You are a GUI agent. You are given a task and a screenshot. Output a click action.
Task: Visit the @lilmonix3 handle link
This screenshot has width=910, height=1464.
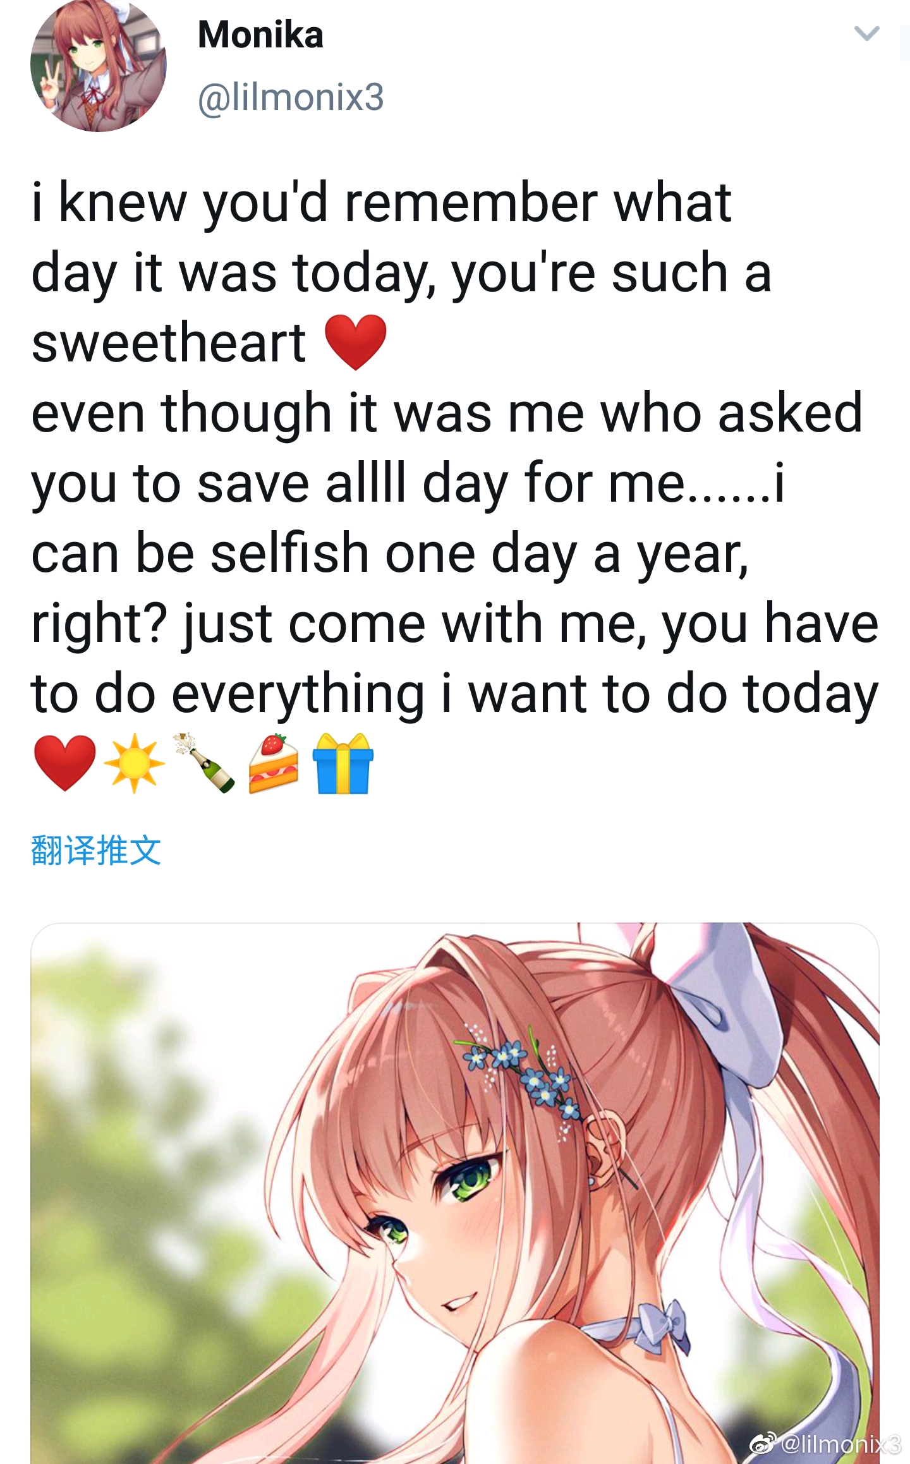click(x=291, y=97)
